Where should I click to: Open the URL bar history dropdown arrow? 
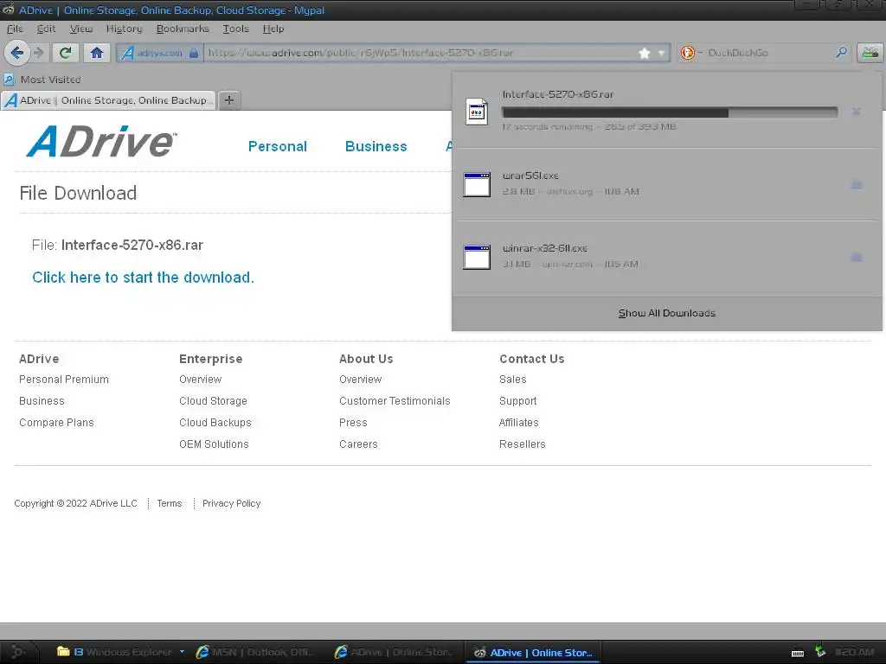[661, 53]
